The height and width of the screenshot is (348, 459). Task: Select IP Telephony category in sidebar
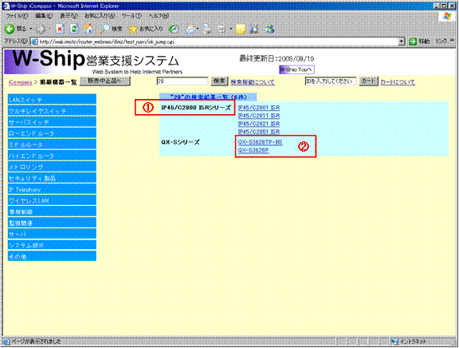click(52, 189)
